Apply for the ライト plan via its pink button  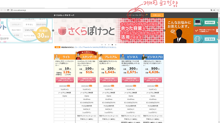click(65, 80)
